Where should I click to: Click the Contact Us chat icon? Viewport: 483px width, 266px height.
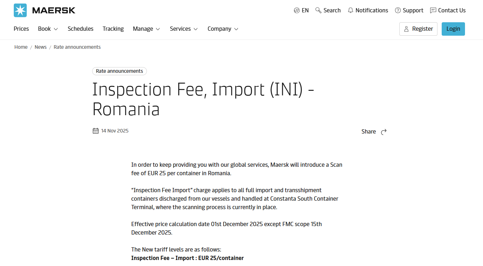pyautogui.click(x=433, y=11)
